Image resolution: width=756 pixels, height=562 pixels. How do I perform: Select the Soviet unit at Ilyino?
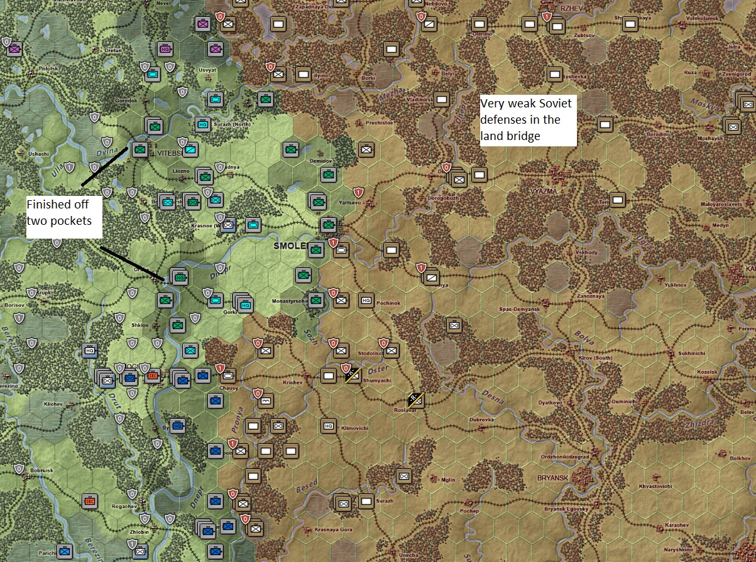pos(304,74)
